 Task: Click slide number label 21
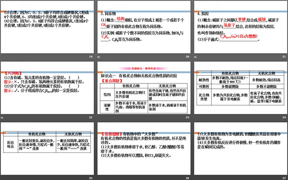tap(284, 57)
